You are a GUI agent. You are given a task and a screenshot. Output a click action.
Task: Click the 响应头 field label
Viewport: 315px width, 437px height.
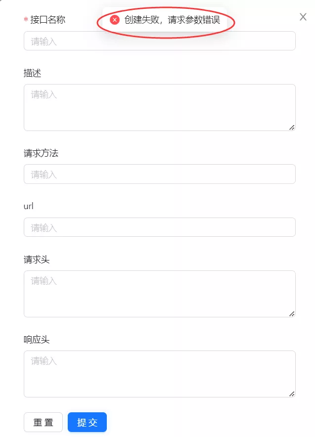point(37,340)
